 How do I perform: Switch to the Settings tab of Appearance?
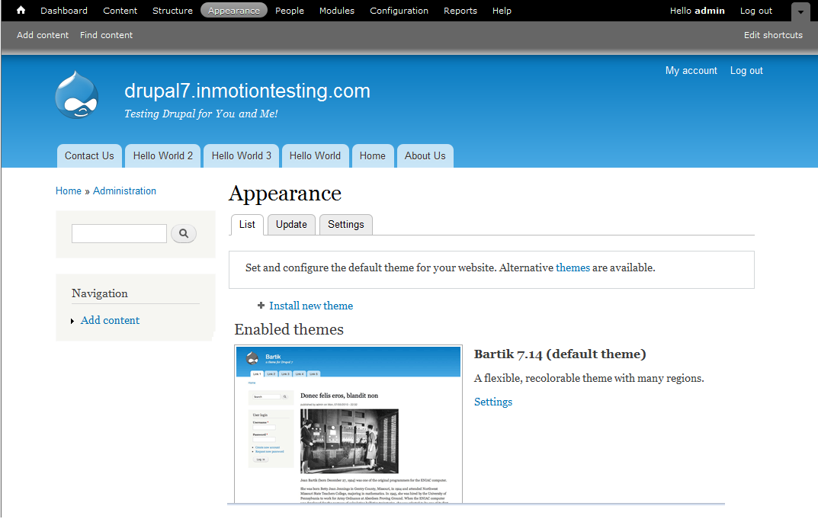click(x=345, y=224)
